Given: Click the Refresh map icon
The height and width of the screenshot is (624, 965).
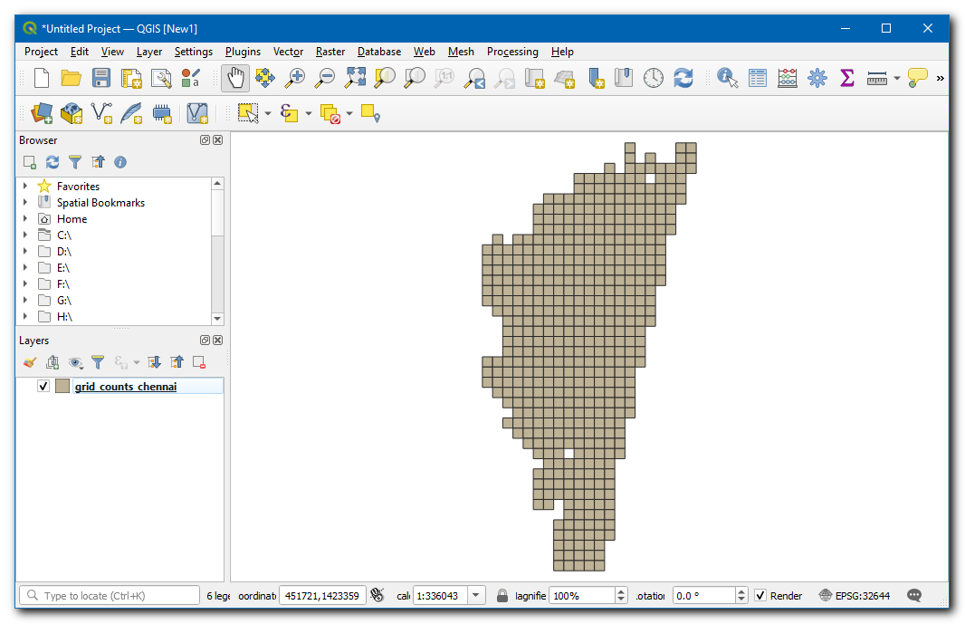Looking at the screenshot, I should pos(683,78).
